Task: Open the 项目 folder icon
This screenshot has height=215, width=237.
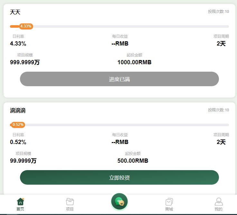Action: (x=70, y=202)
